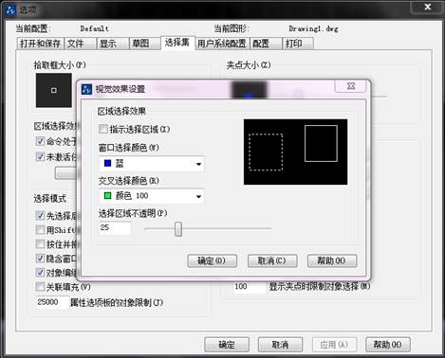Image resolution: width=445 pixels, height=358 pixels.
Task: Click 确定 in the 选项 dialog
Action: [227, 345]
